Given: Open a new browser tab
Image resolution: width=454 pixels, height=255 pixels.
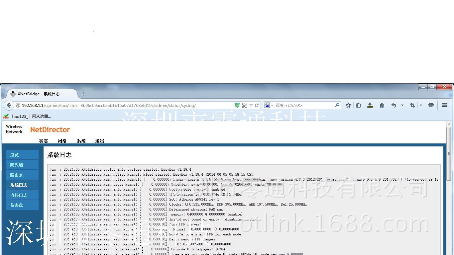Looking at the screenshot, I should [83, 94].
